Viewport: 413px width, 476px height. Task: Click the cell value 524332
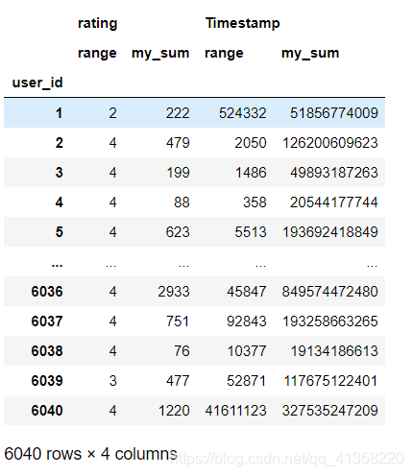[x=242, y=113]
